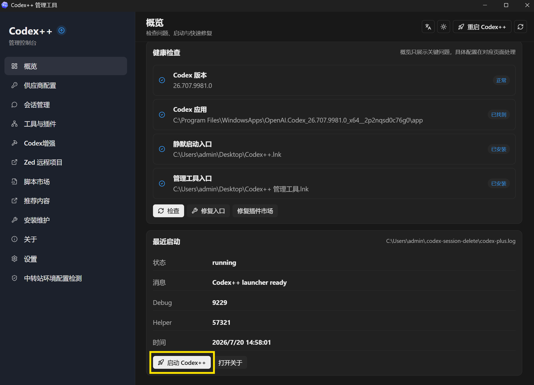Open Zed 远程项目 entry

coord(66,162)
